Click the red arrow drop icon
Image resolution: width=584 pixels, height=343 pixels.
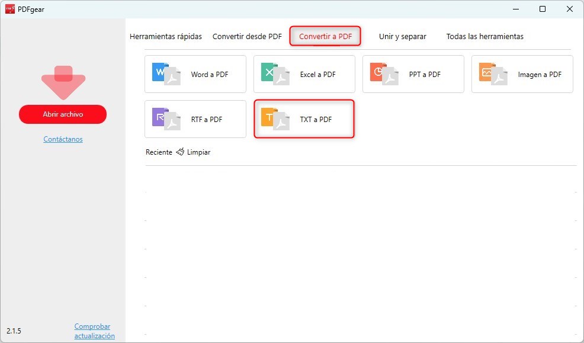pos(62,80)
